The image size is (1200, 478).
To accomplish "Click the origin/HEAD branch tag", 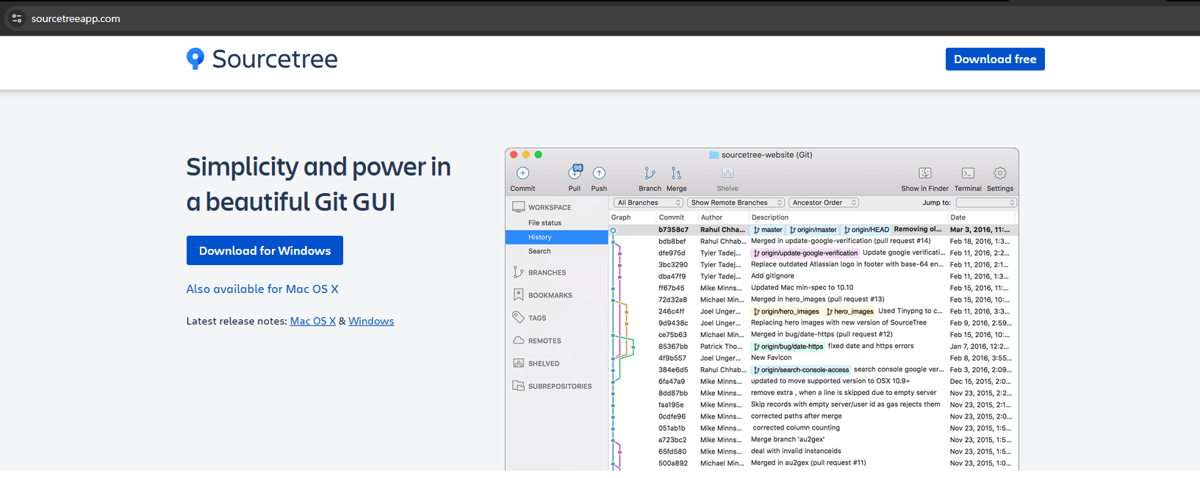I will point(867,230).
